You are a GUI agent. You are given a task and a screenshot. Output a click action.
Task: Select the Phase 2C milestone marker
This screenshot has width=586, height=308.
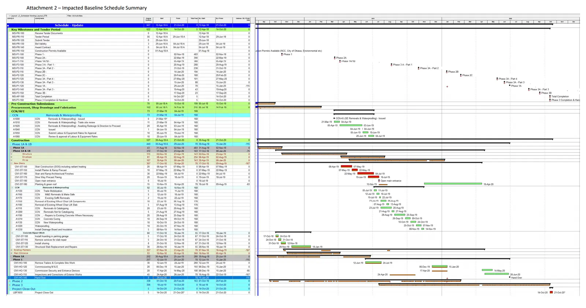tap(460, 75)
